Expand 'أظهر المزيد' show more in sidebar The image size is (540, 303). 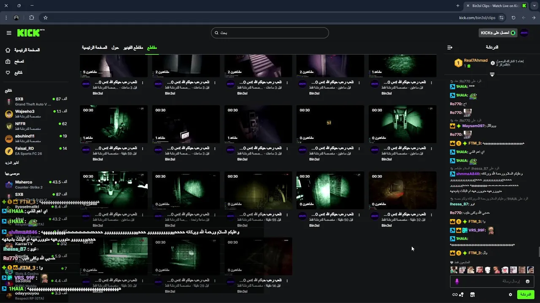[x=12, y=162]
